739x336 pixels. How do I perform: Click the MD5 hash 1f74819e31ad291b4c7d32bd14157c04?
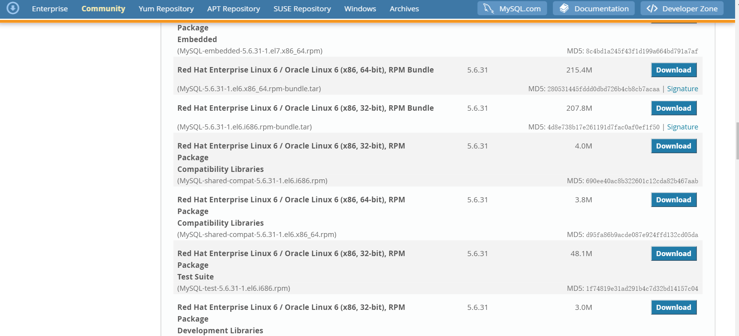click(642, 289)
